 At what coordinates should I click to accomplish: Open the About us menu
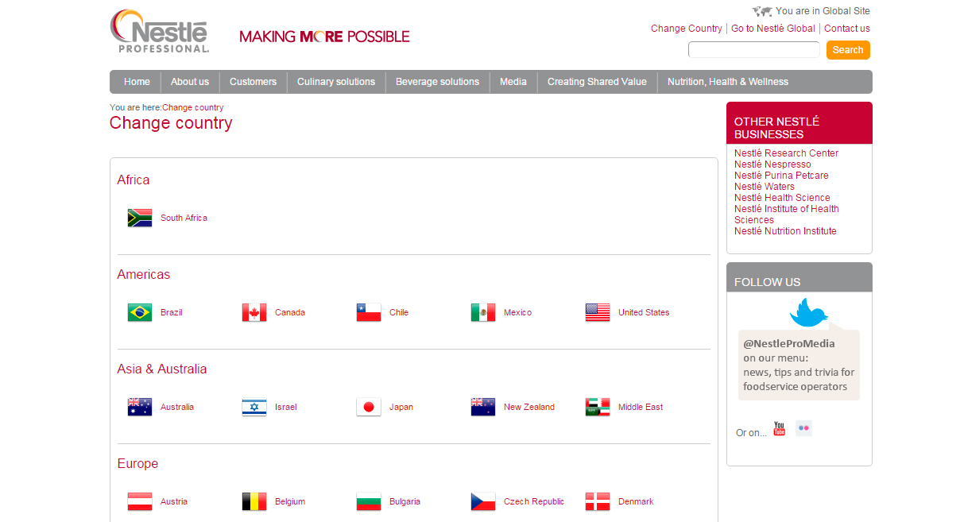[x=190, y=82]
